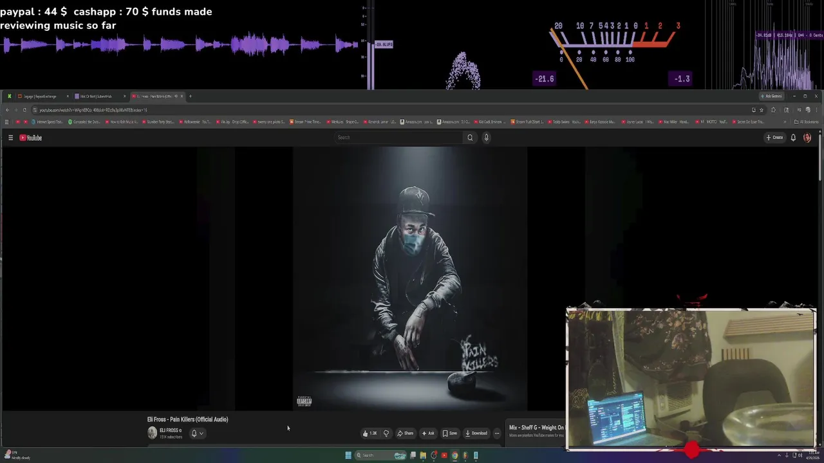Like the Pain Killers video
The height and width of the screenshot is (463, 824).
point(370,433)
